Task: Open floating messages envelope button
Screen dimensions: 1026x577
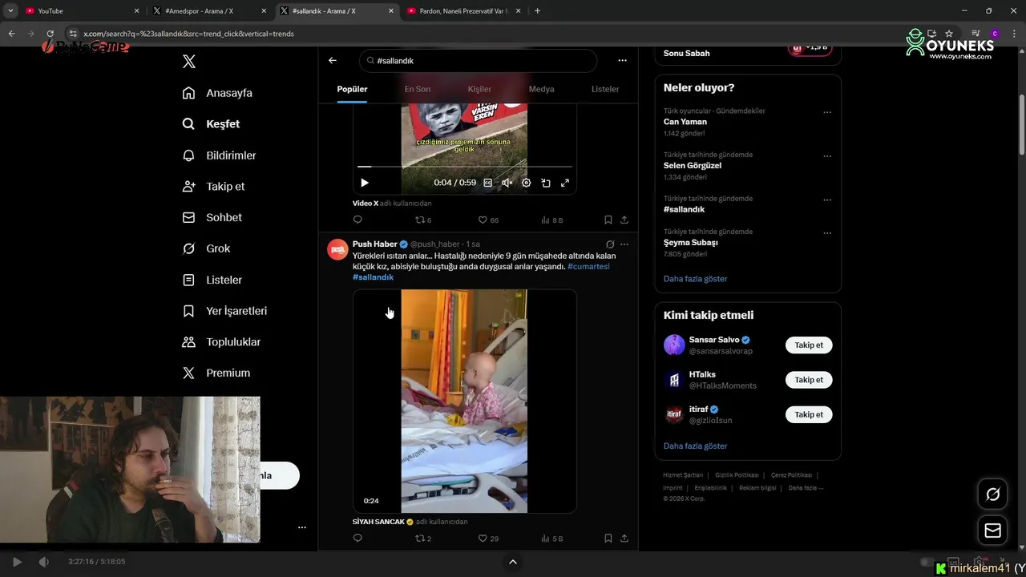Action: pos(992,531)
